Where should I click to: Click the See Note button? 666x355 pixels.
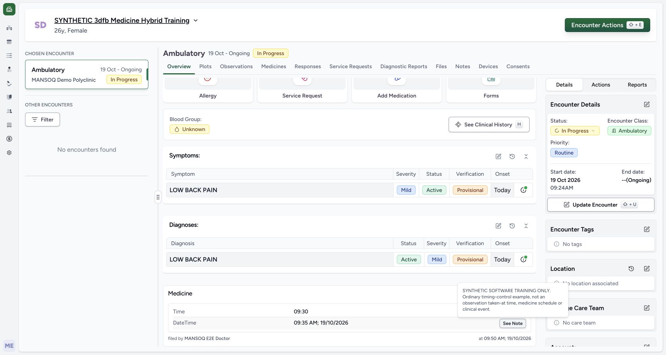[x=513, y=323]
